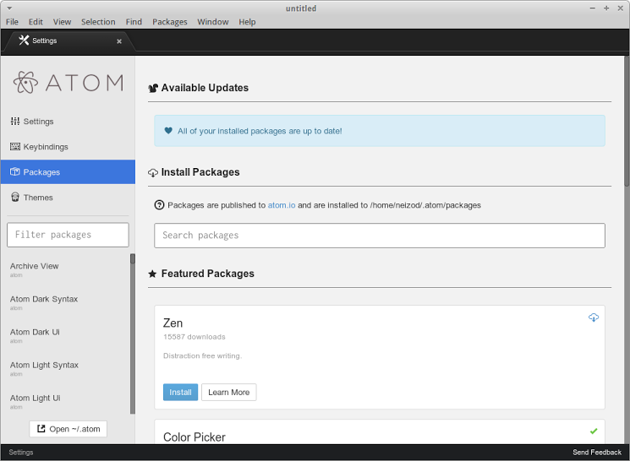Click the Packages box icon

click(15, 171)
